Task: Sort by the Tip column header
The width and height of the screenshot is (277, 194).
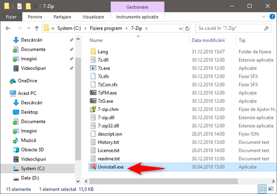Action: [242, 40]
